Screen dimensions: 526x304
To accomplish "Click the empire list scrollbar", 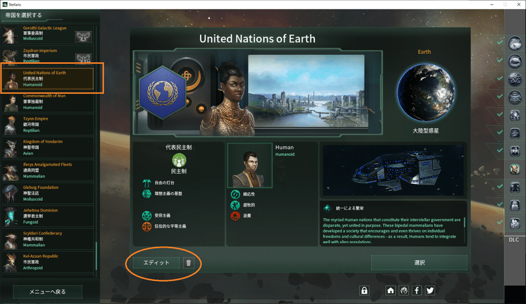I will point(96,255).
